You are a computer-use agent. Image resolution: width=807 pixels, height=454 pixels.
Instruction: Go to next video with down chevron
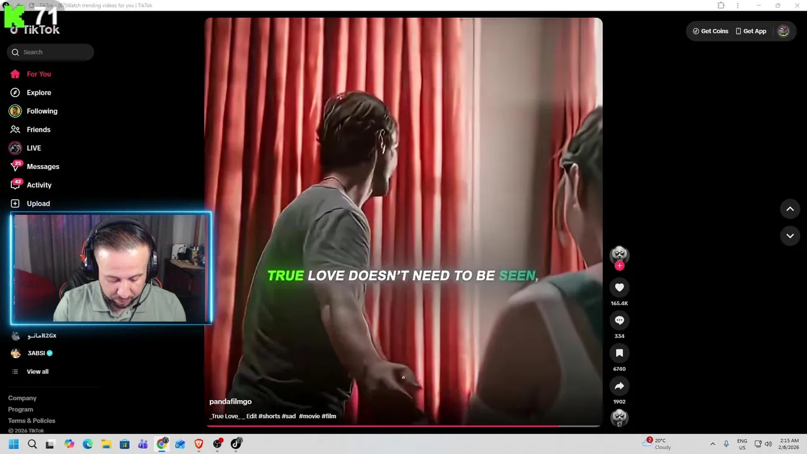(x=790, y=236)
